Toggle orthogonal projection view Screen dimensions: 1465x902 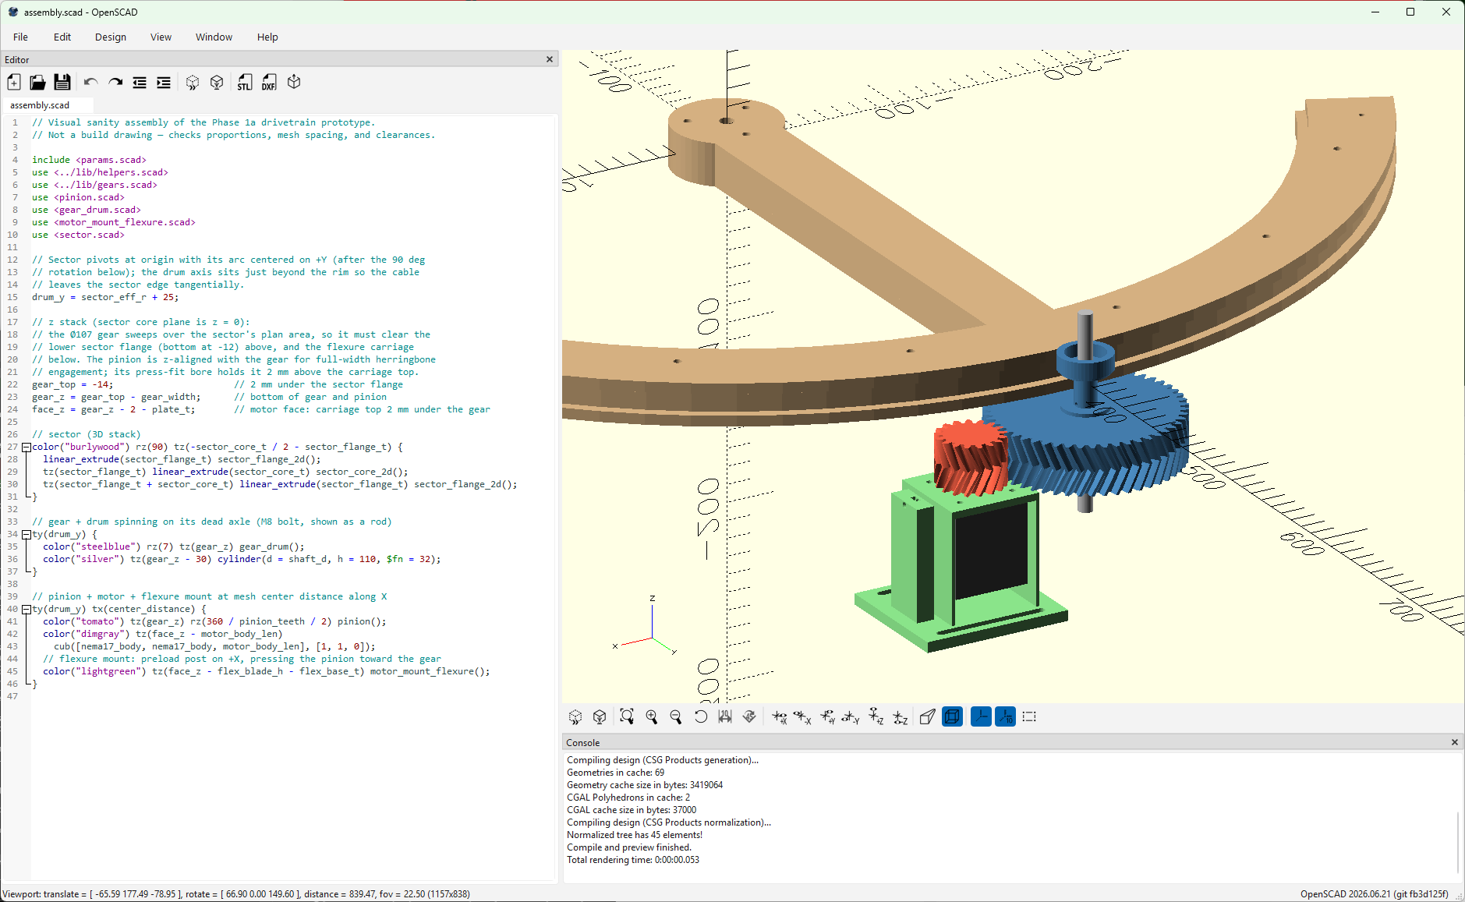(952, 717)
